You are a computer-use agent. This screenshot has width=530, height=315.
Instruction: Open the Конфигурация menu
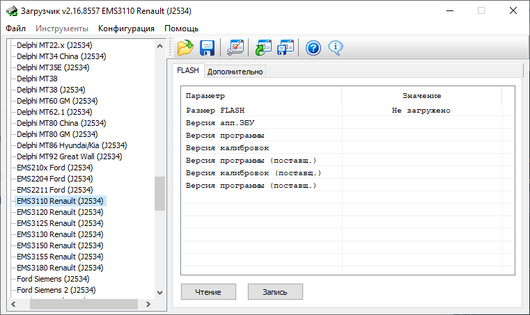pyautogui.click(x=126, y=29)
